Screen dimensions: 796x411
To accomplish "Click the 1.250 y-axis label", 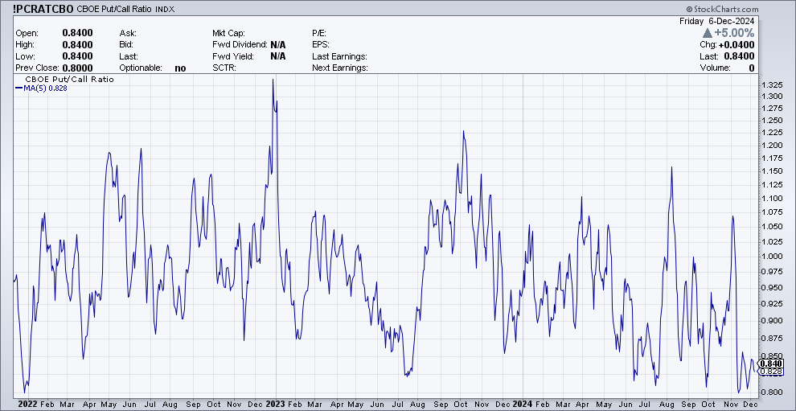I will (773, 121).
